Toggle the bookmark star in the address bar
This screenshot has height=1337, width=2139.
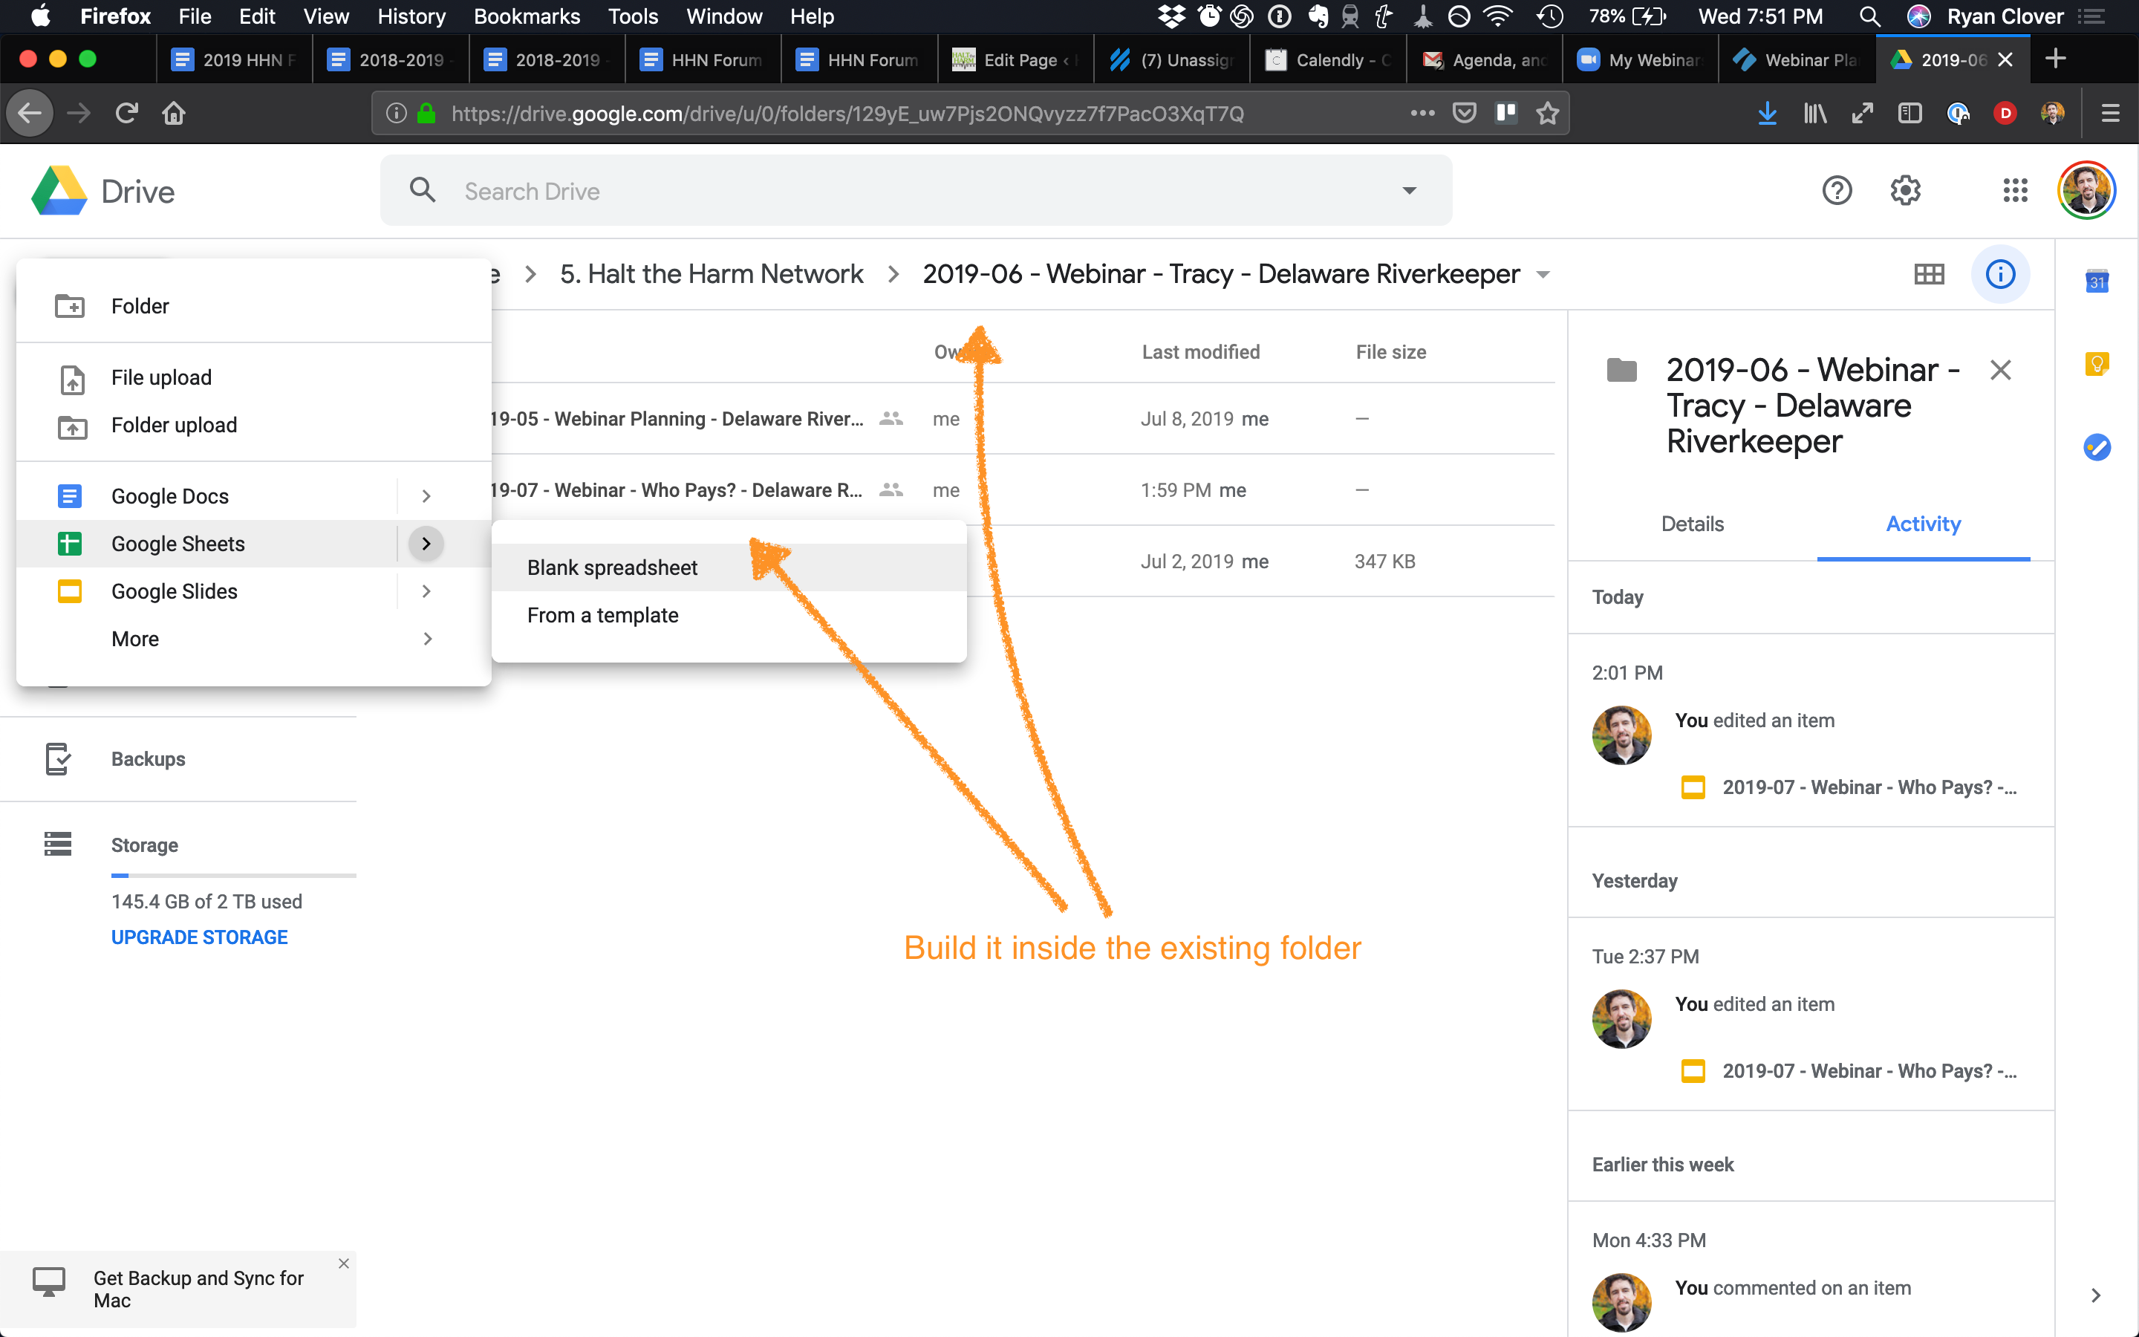(x=1547, y=112)
